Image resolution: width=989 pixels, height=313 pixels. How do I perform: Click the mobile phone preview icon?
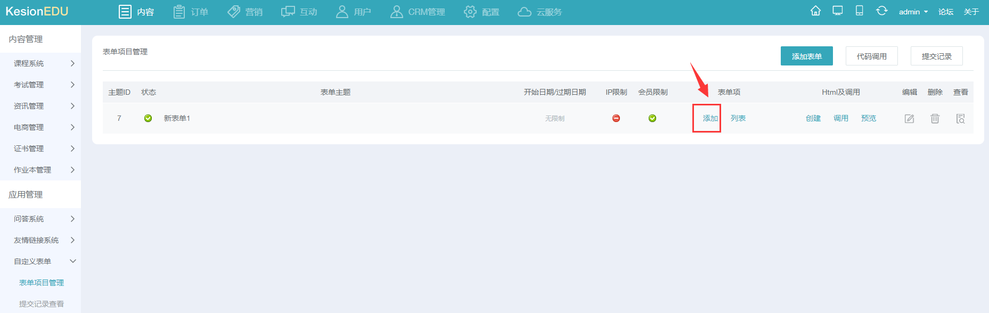(859, 11)
